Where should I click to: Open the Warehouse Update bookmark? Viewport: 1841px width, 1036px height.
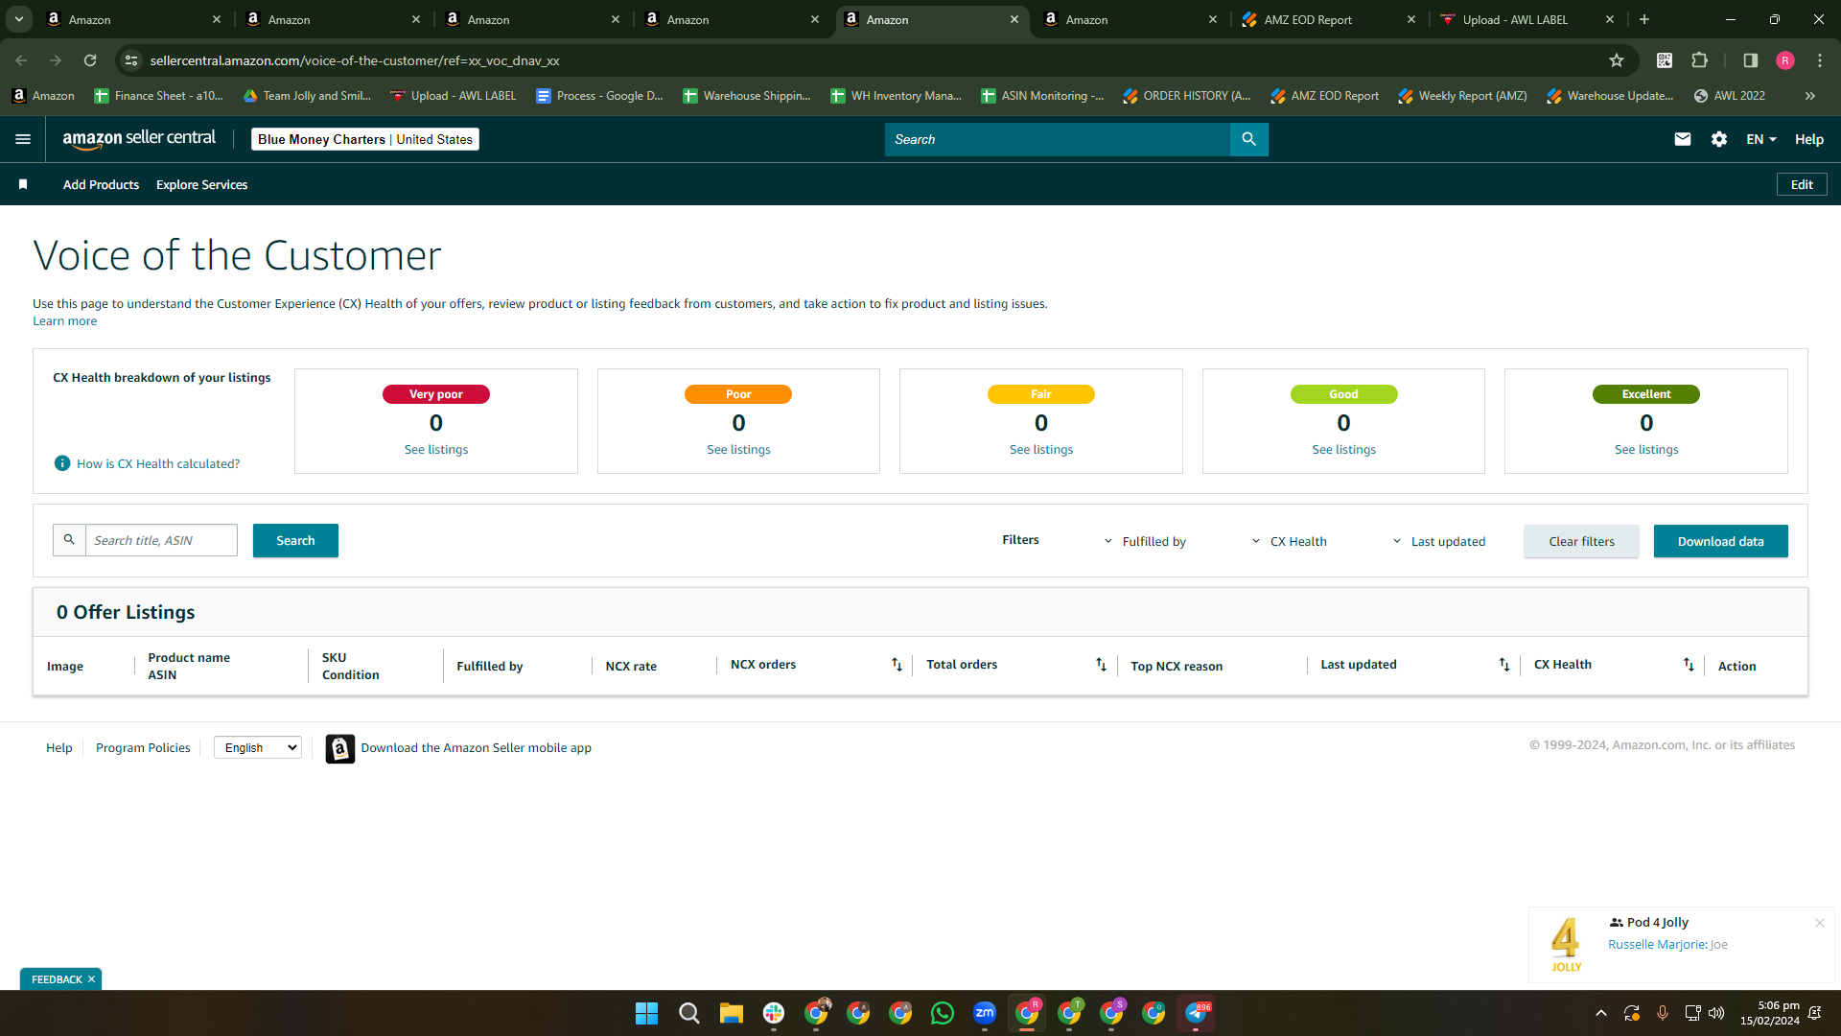click(x=1610, y=96)
